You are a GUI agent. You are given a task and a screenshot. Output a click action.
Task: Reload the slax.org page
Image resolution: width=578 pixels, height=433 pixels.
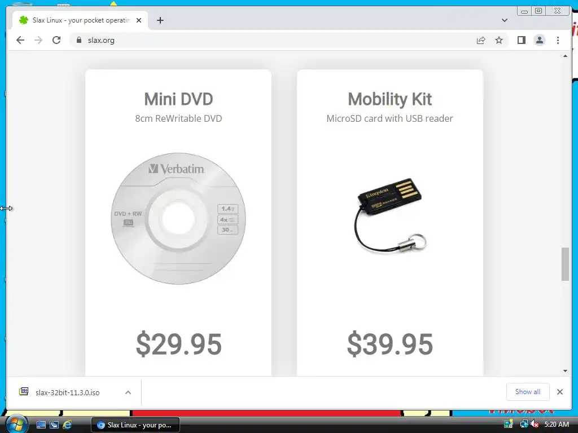pos(56,40)
